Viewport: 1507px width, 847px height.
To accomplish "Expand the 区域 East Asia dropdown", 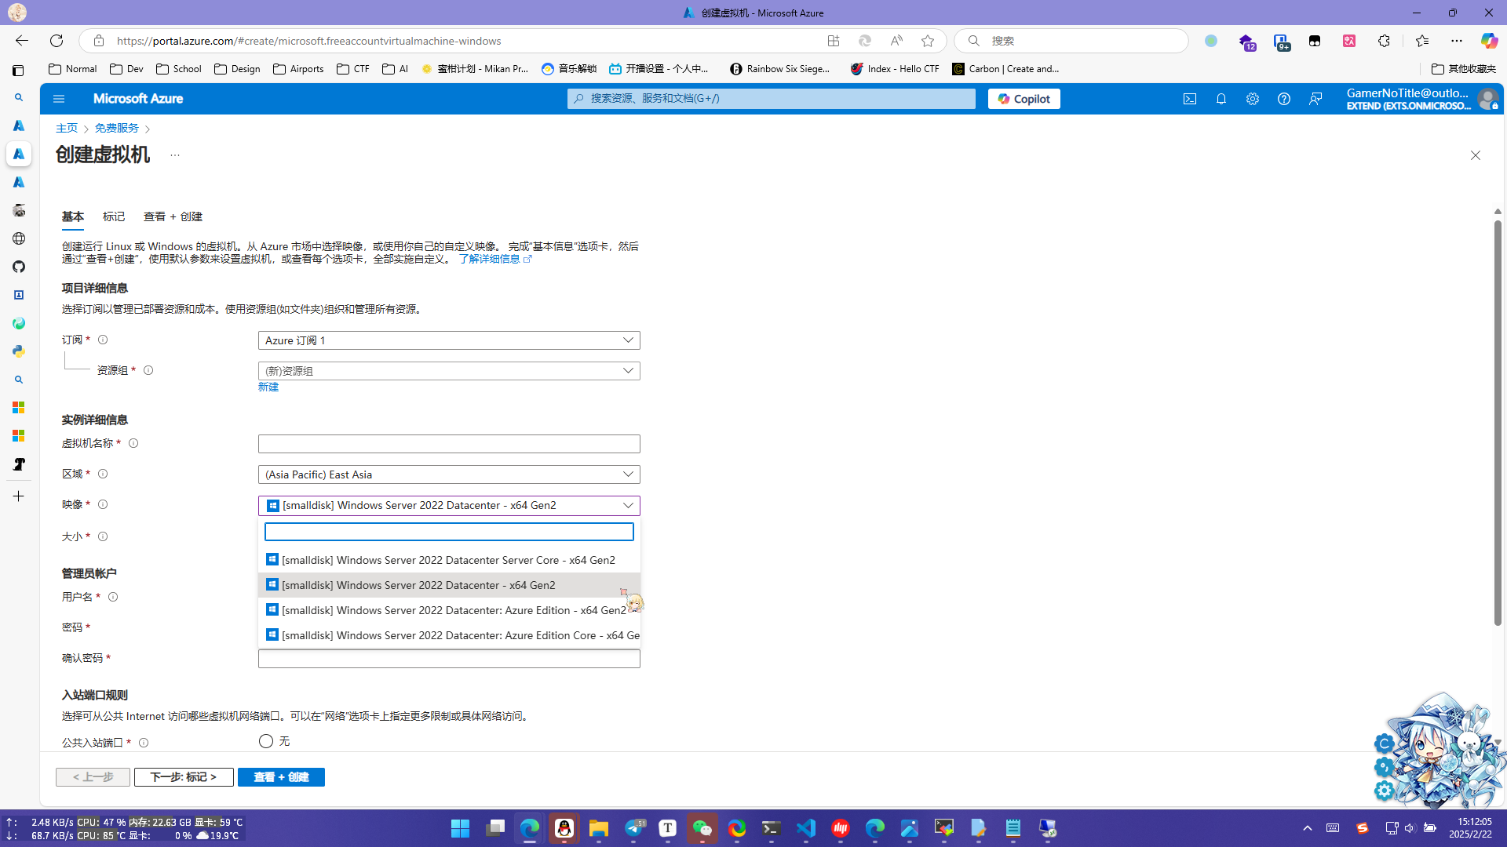I will coord(449,474).
